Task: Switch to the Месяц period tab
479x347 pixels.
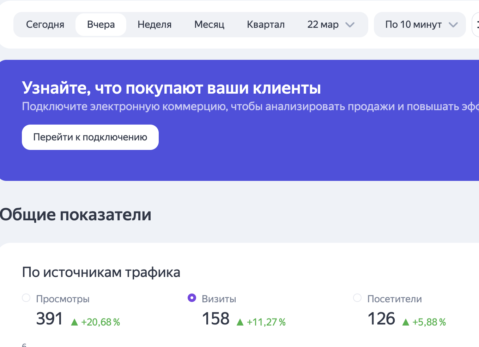Action: pos(209,25)
